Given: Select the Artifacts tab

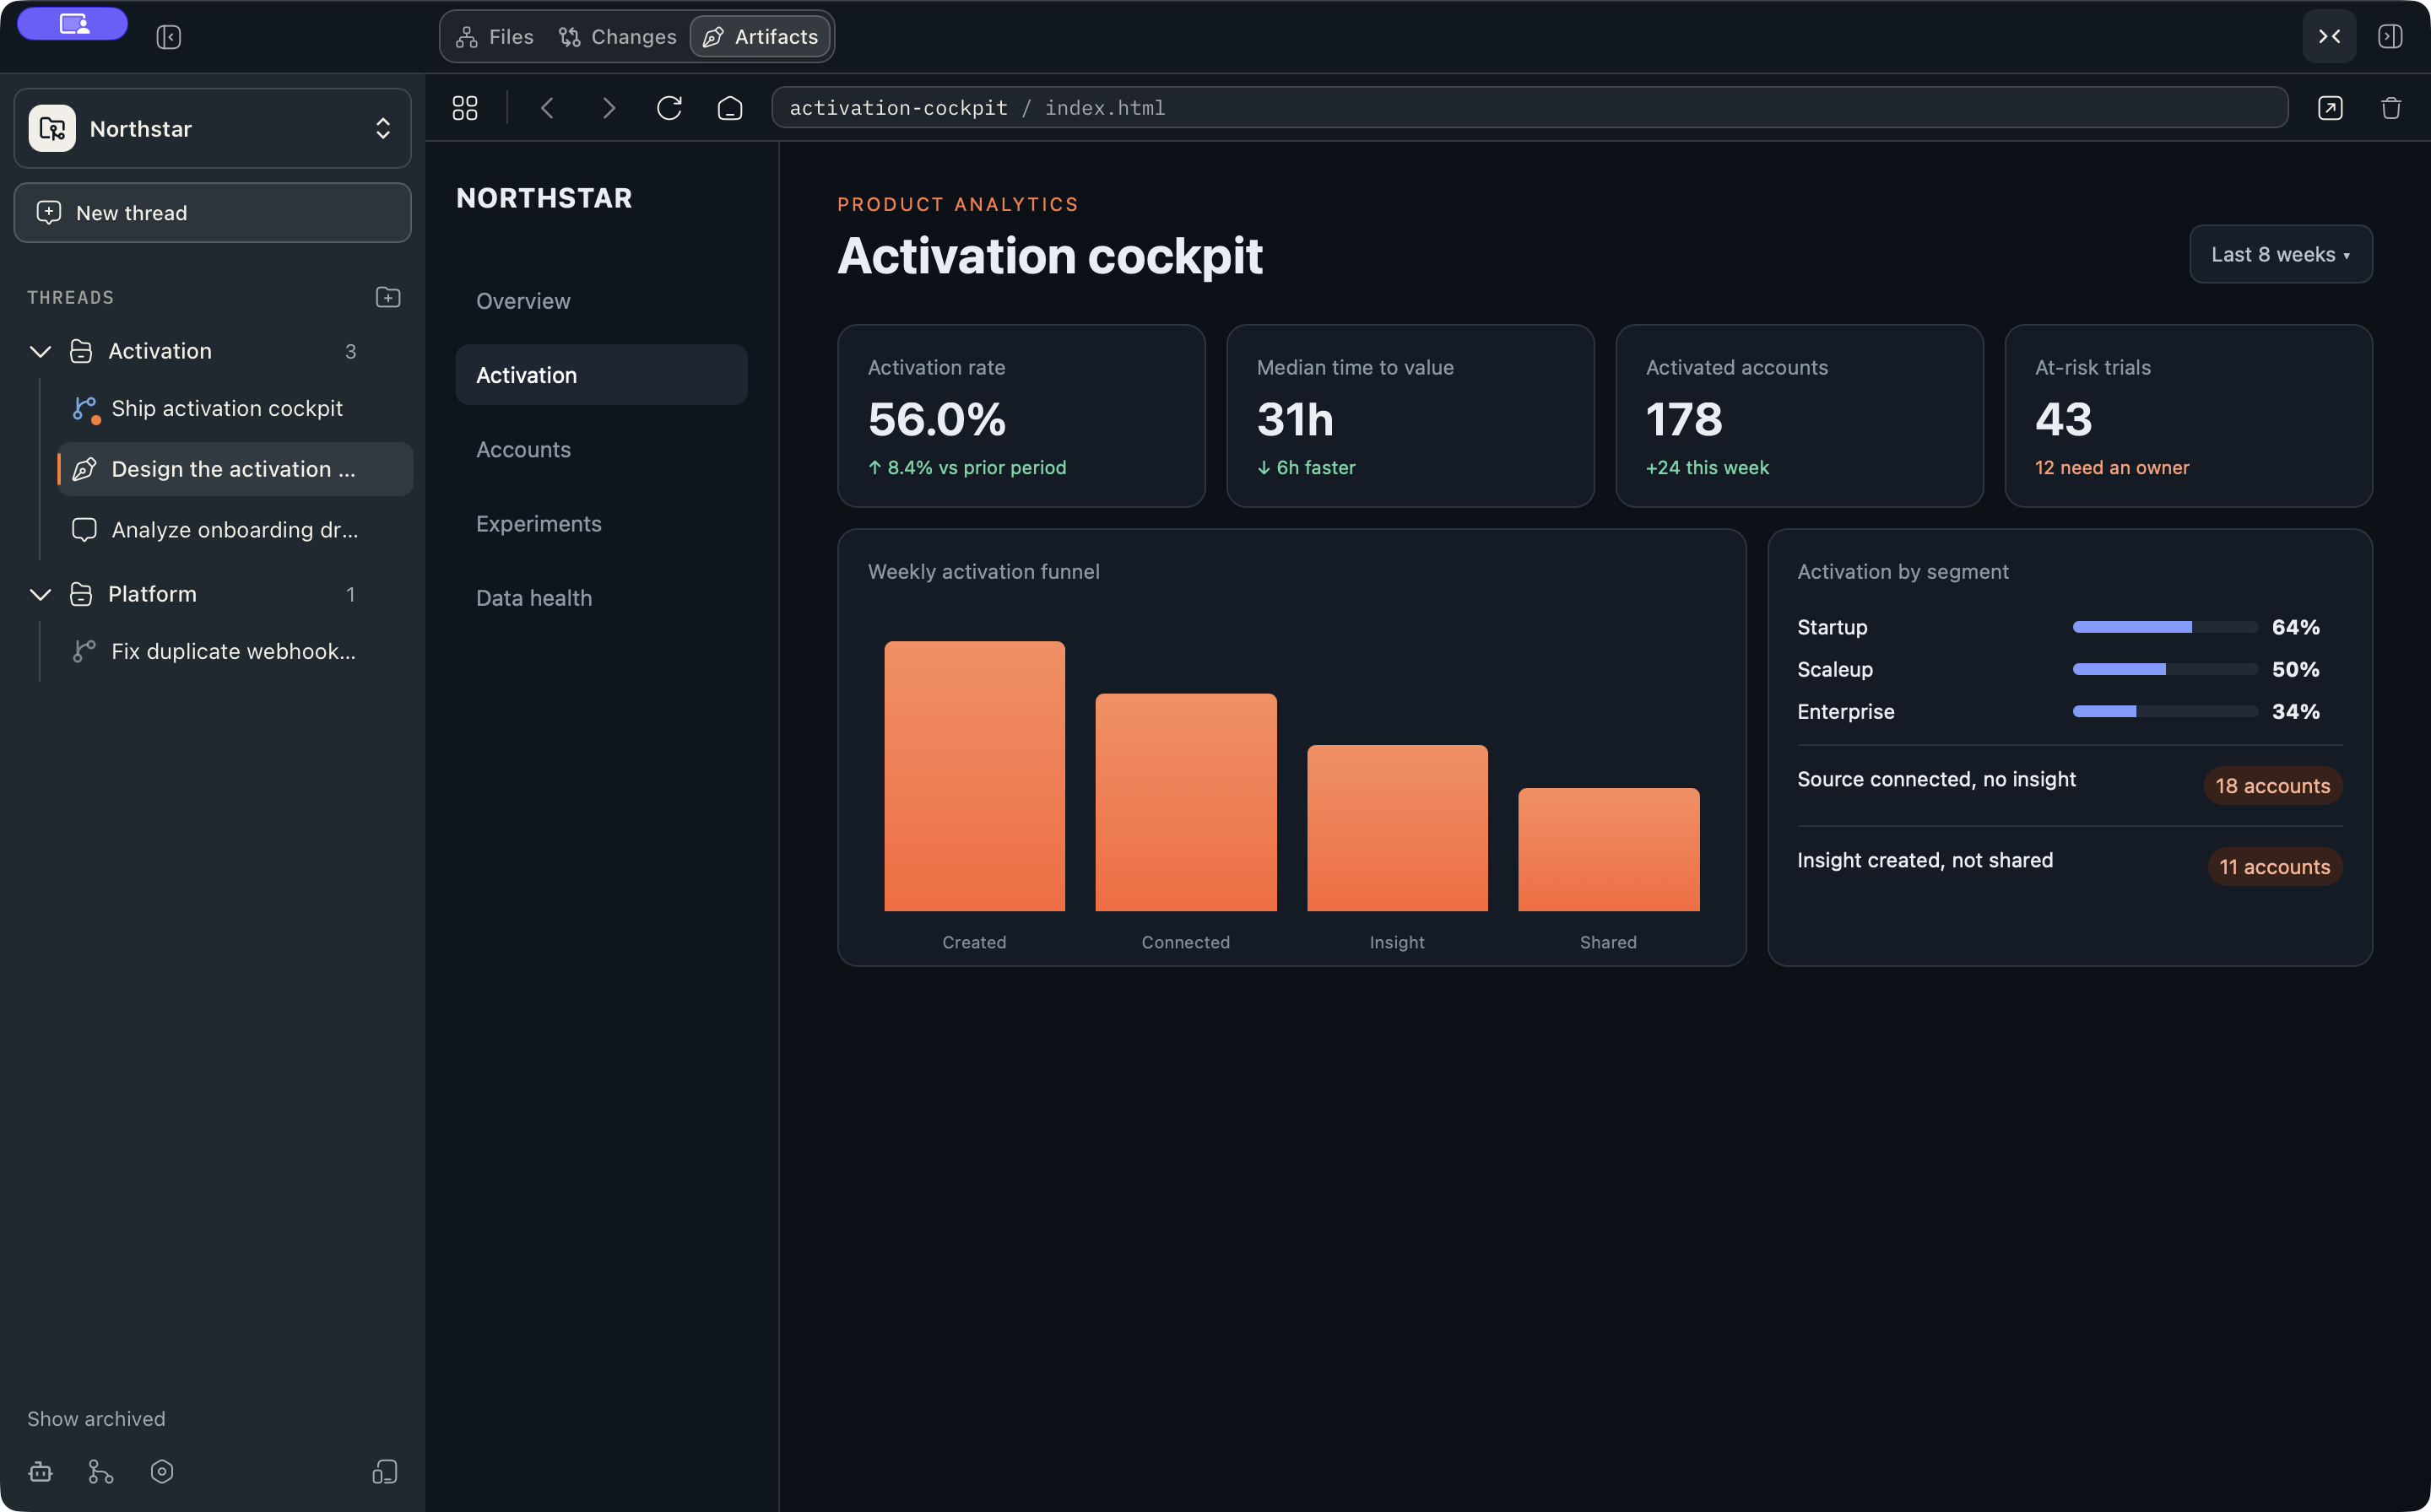Looking at the screenshot, I should coord(761,37).
